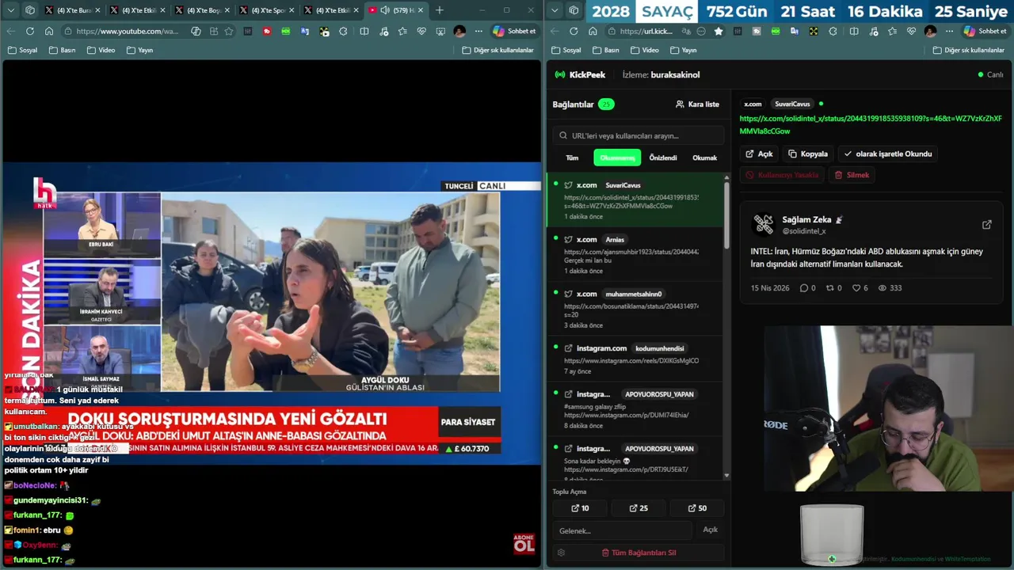Copy link with Kopyala button

point(808,154)
